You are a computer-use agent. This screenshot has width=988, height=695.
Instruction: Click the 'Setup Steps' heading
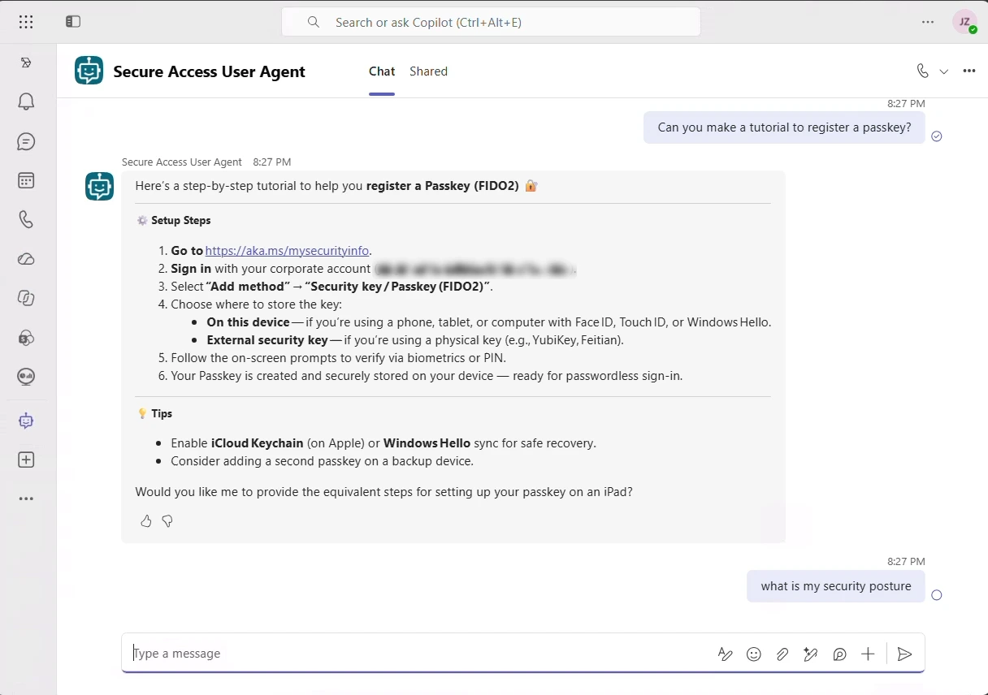180,220
